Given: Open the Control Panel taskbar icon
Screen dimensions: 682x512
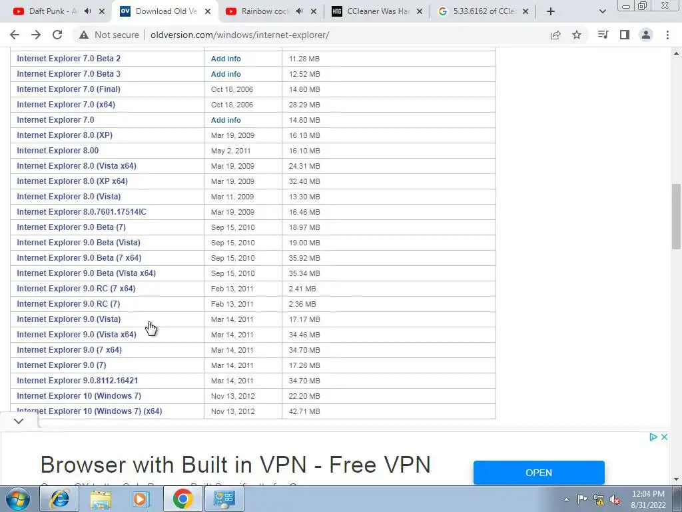Looking at the screenshot, I should pyautogui.click(x=224, y=499).
